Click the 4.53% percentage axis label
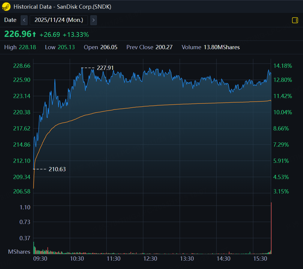 point(281,177)
